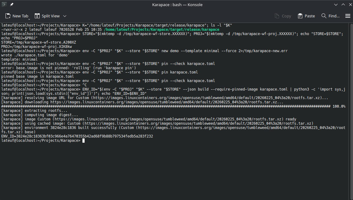Expand the New Tab profile dropdown arrow
This screenshot has height=200, width=353.
29,19
